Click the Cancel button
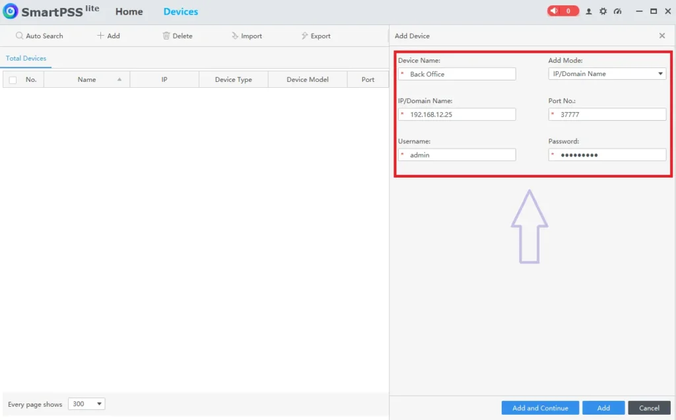This screenshot has height=420, width=676. click(x=649, y=407)
